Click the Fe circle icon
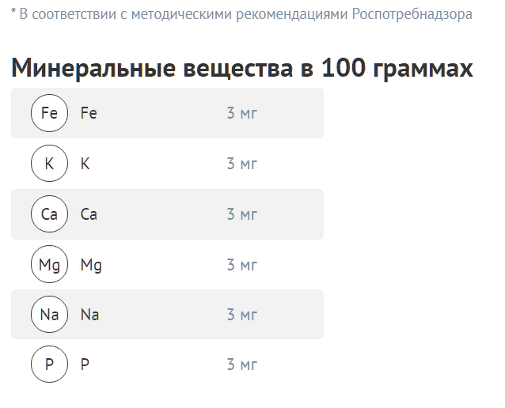505x408 pixels. [x=49, y=113]
